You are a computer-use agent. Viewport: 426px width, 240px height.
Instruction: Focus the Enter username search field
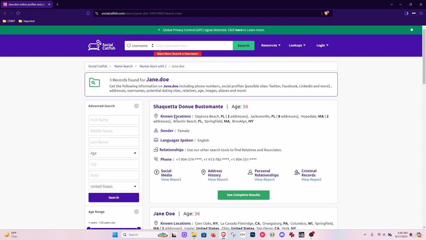pyautogui.click(x=194, y=46)
